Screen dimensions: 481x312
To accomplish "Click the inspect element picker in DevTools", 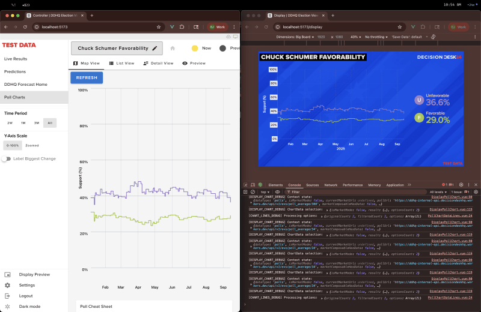I will click(x=245, y=185).
